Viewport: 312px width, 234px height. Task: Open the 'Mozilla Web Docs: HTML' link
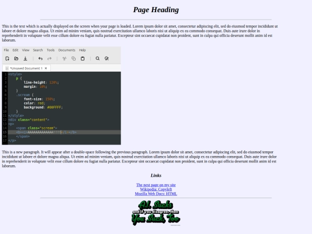point(156,194)
